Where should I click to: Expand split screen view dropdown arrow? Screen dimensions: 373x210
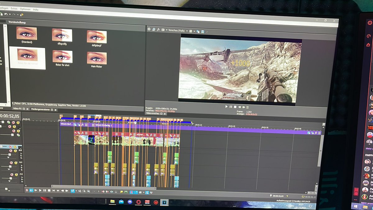[x=167, y=30]
